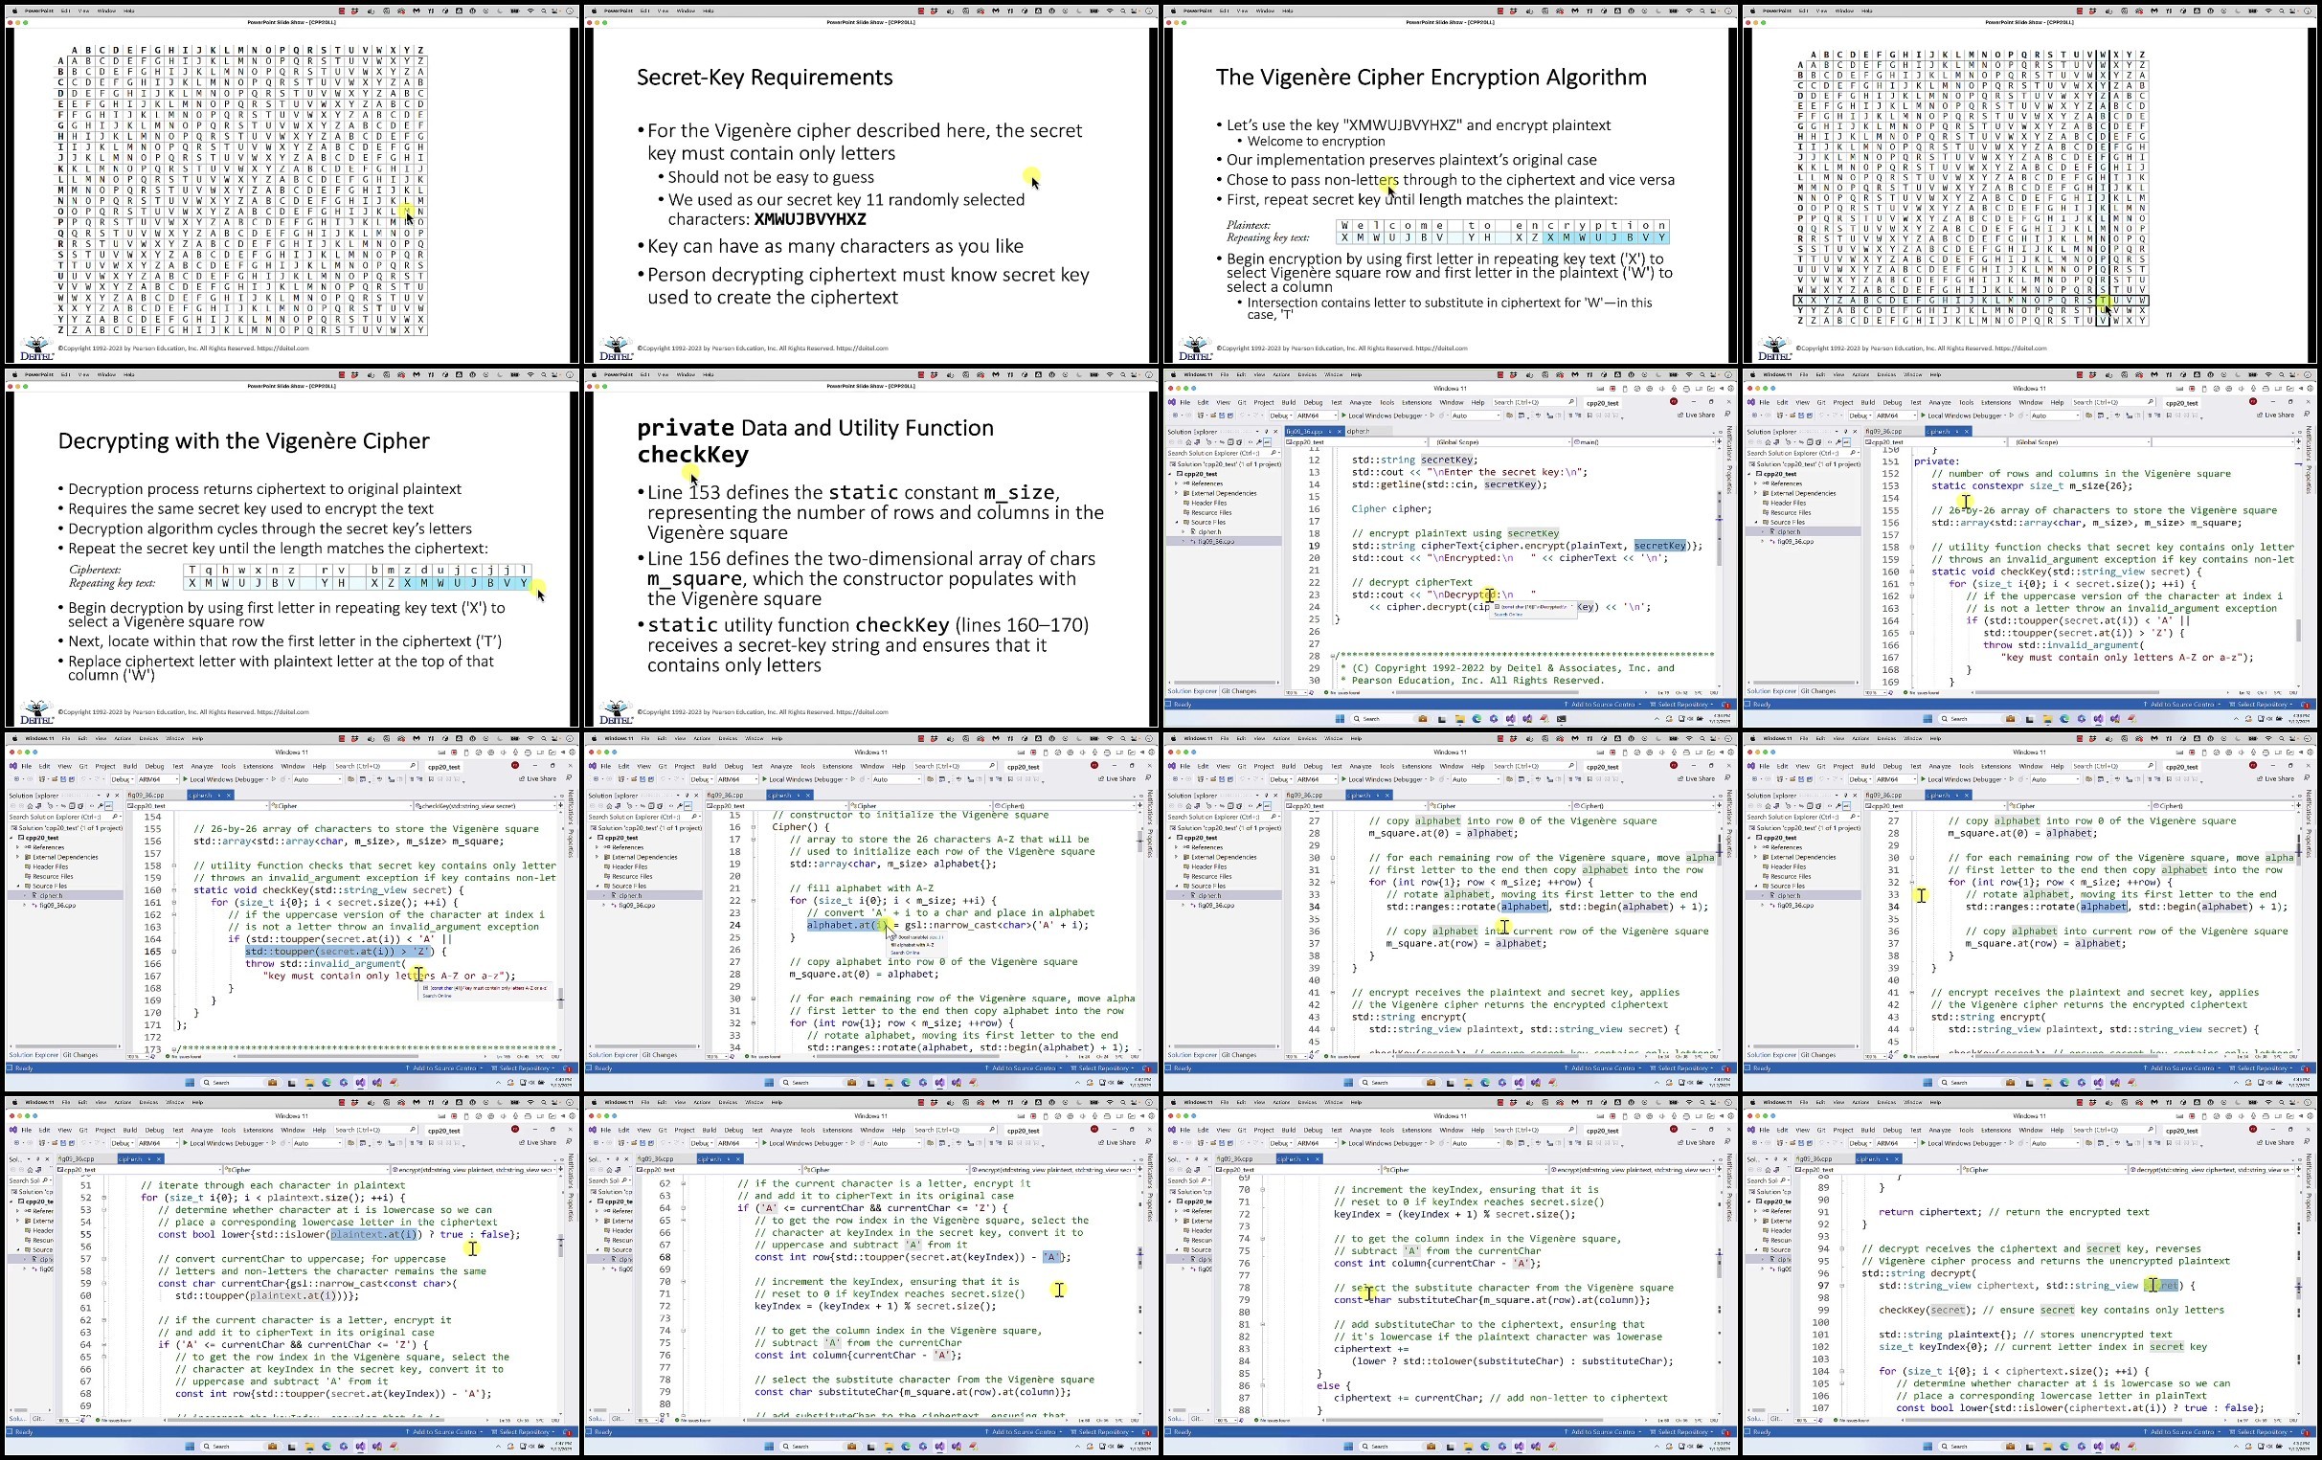
Task: Open the main() member dropdown above the code
Action: pos(1644,442)
